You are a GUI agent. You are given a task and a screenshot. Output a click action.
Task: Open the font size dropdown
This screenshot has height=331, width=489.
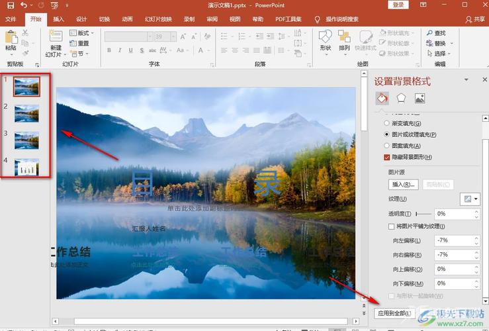[173, 37]
